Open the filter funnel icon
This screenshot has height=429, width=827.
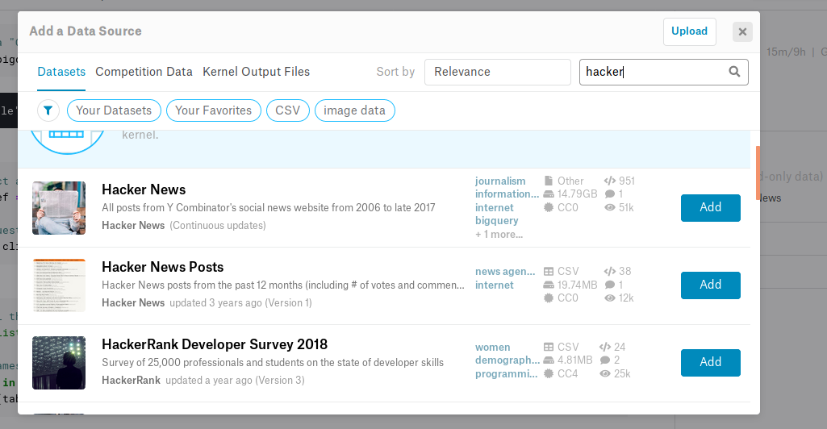pyautogui.click(x=48, y=110)
